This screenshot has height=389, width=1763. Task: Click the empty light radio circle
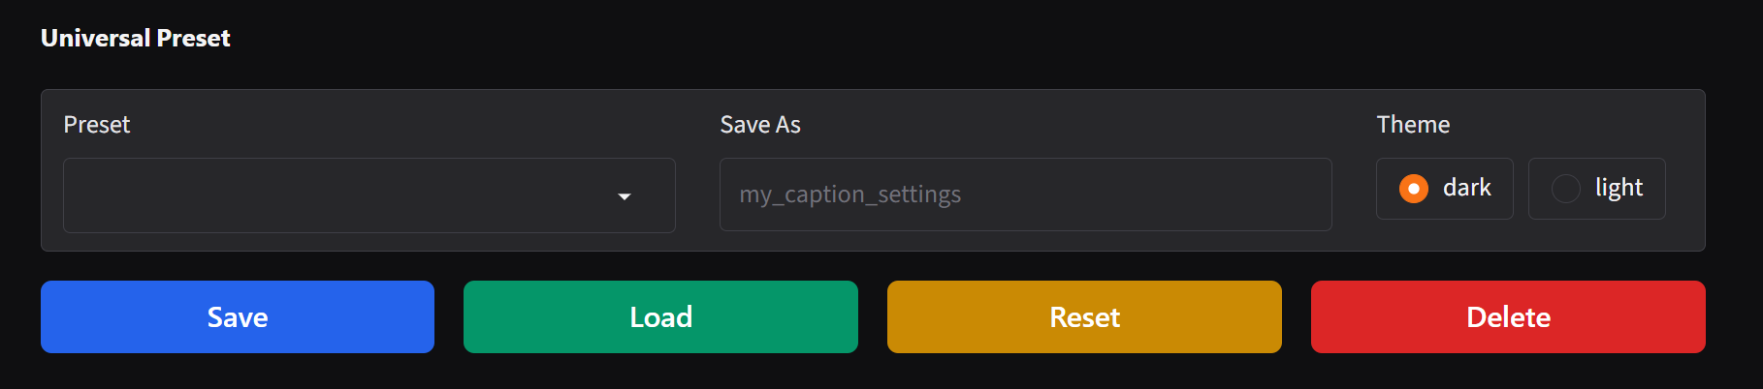point(1565,189)
